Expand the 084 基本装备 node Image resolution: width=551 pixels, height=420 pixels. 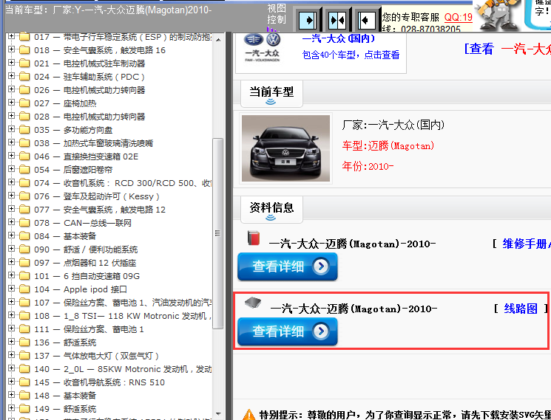11,235
